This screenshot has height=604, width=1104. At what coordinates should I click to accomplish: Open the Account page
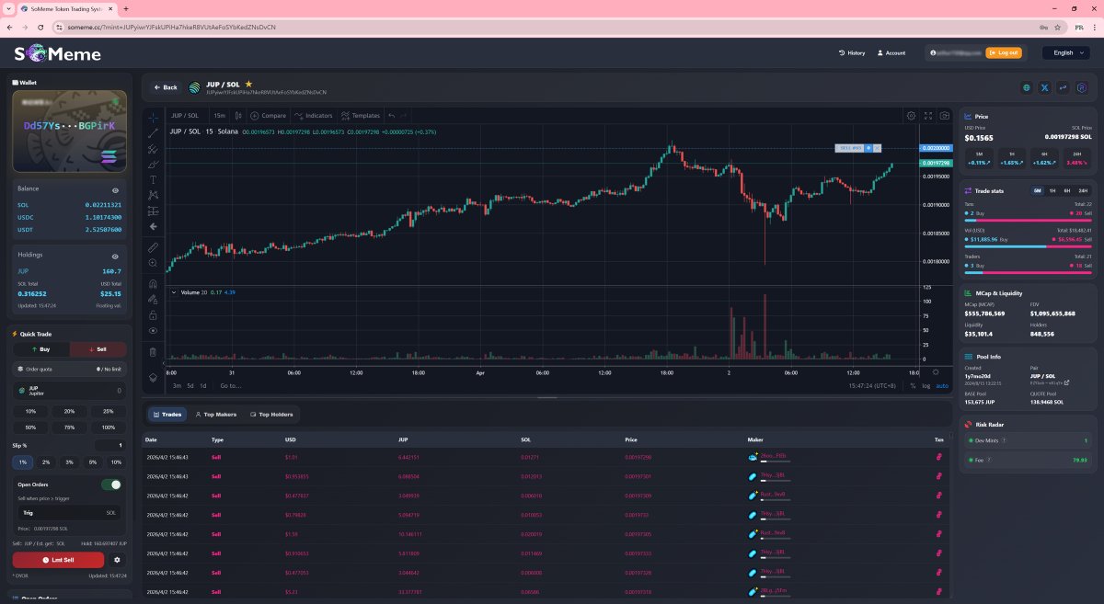[x=891, y=52]
